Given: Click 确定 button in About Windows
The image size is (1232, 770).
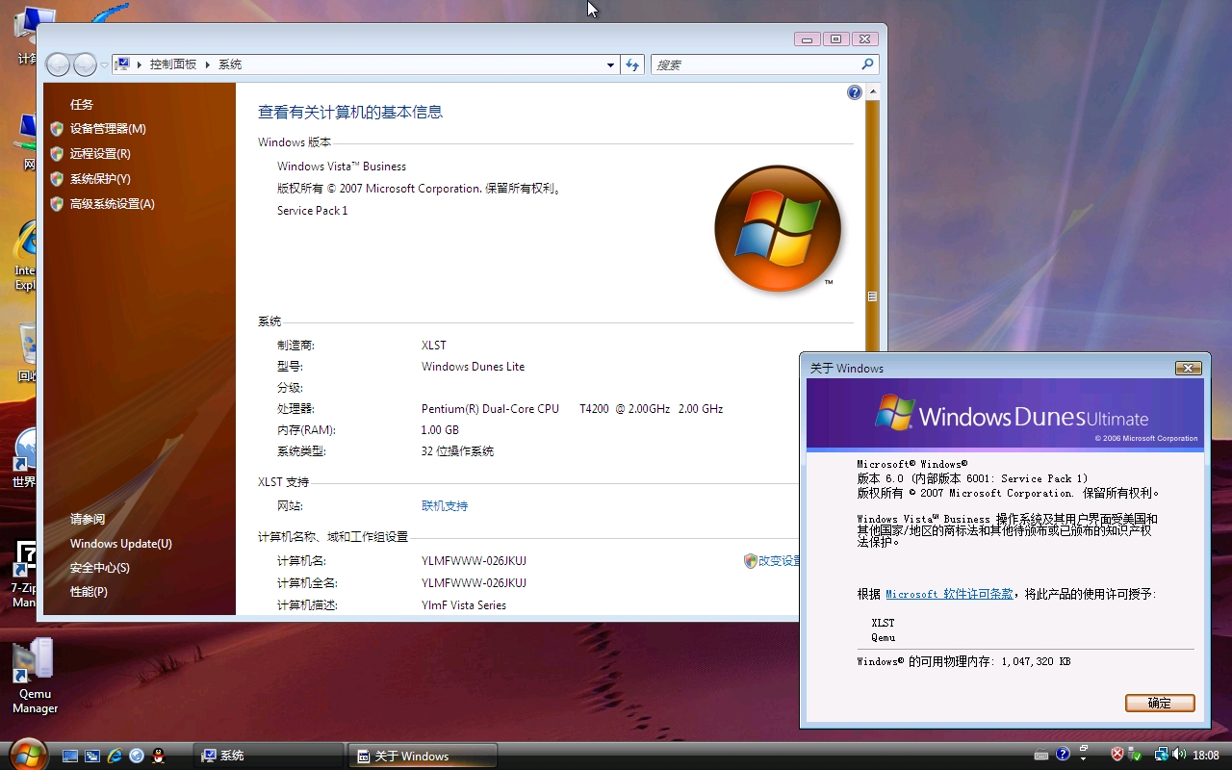Looking at the screenshot, I should pos(1160,704).
